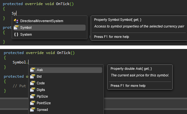187x114 pixels.
Task: Click Press F1 help text for Symbol
Action: pos(112,37)
